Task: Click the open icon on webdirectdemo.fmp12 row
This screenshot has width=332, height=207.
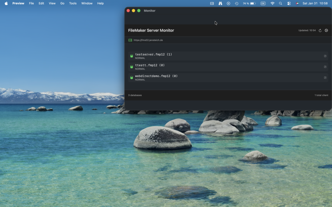Action: pyautogui.click(x=325, y=78)
